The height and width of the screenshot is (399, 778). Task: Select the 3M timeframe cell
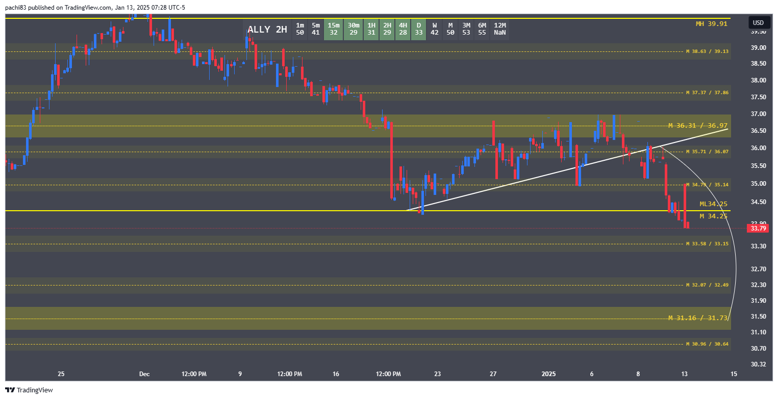(x=466, y=29)
